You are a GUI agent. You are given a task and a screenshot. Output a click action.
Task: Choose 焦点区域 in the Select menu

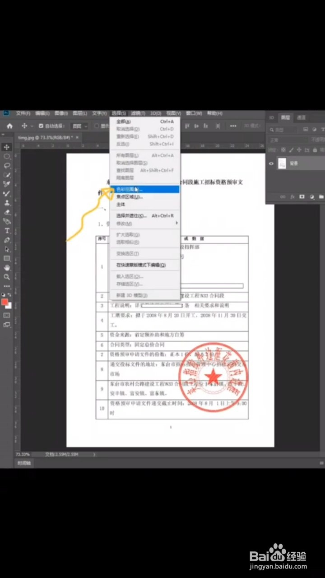(x=144, y=197)
